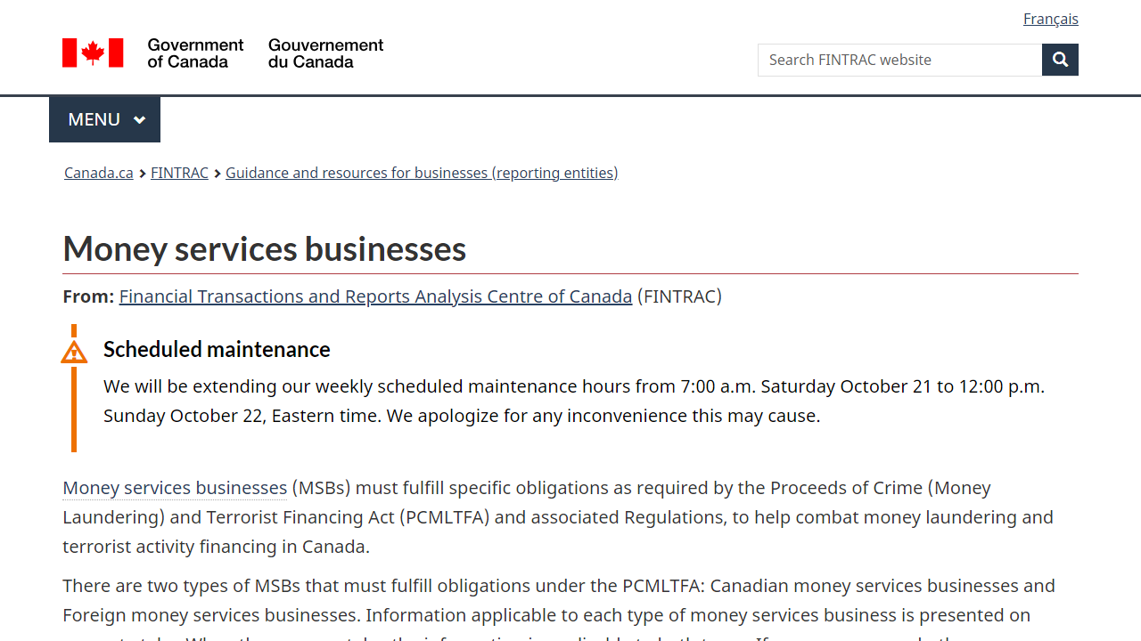Viewport: 1141px width, 641px height.
Task: Click the chevron before Guidance and resources breadcrumb
Action: (217, 173)
